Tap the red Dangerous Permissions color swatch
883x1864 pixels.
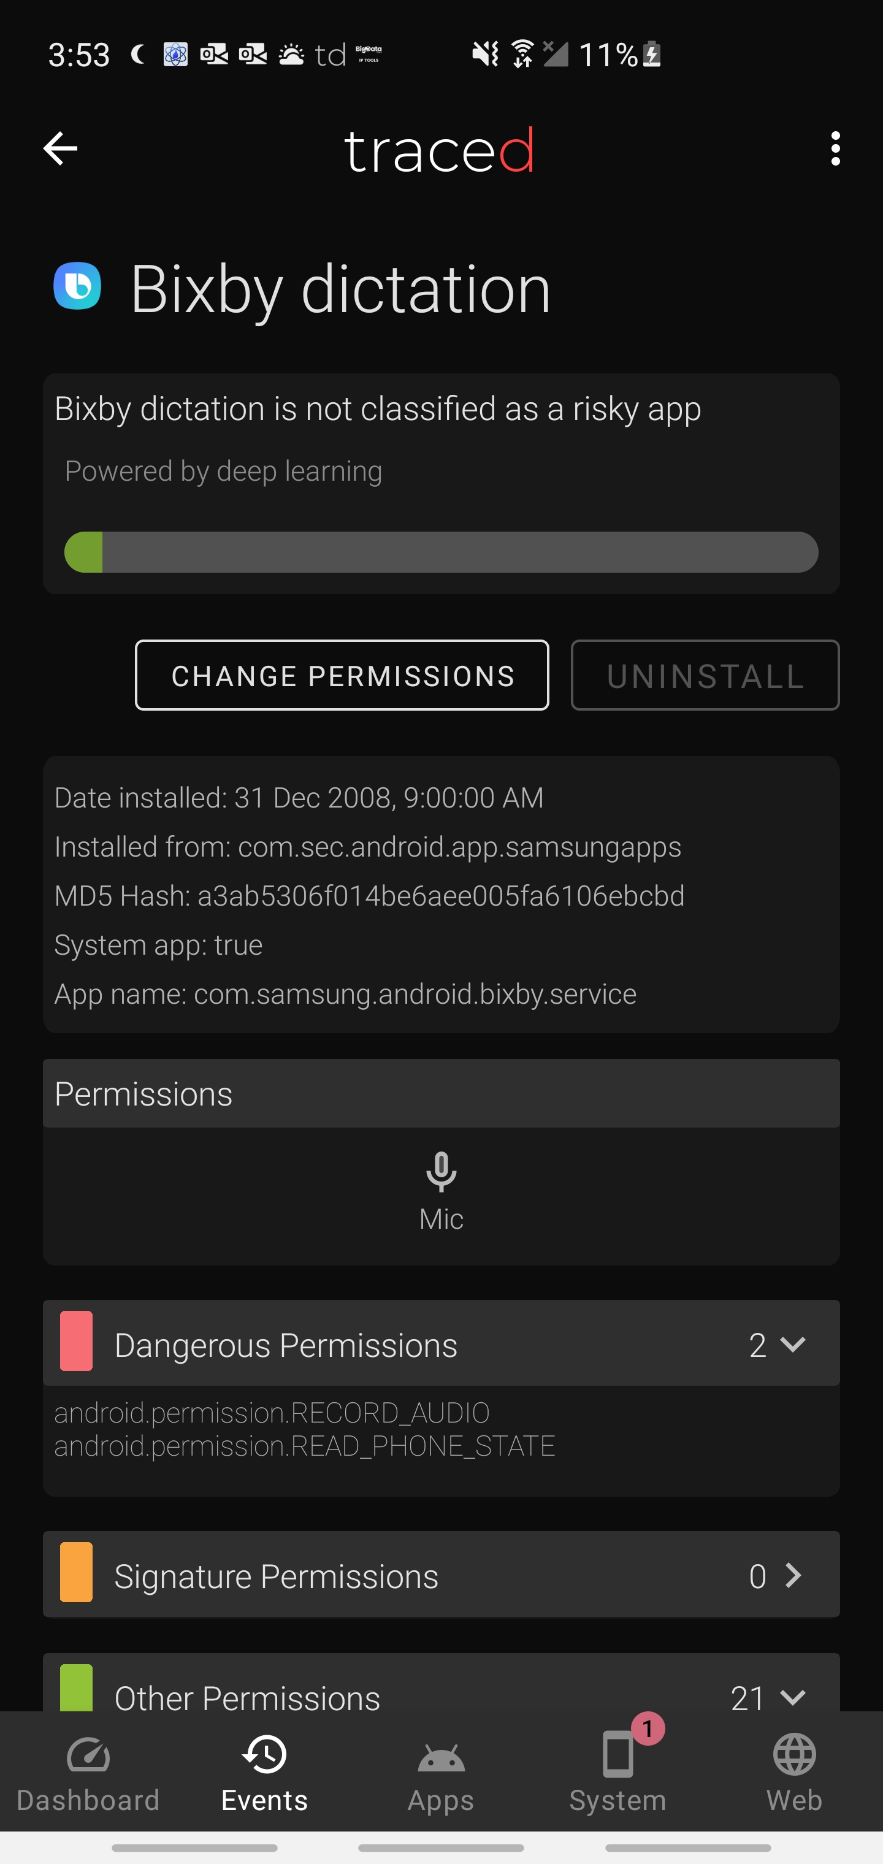76,1341
